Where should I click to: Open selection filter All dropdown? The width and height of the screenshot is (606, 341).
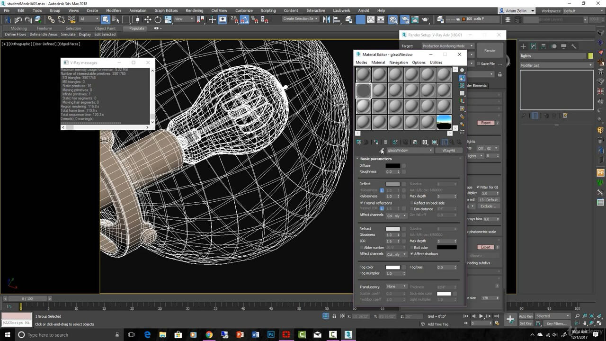(89, 19)
